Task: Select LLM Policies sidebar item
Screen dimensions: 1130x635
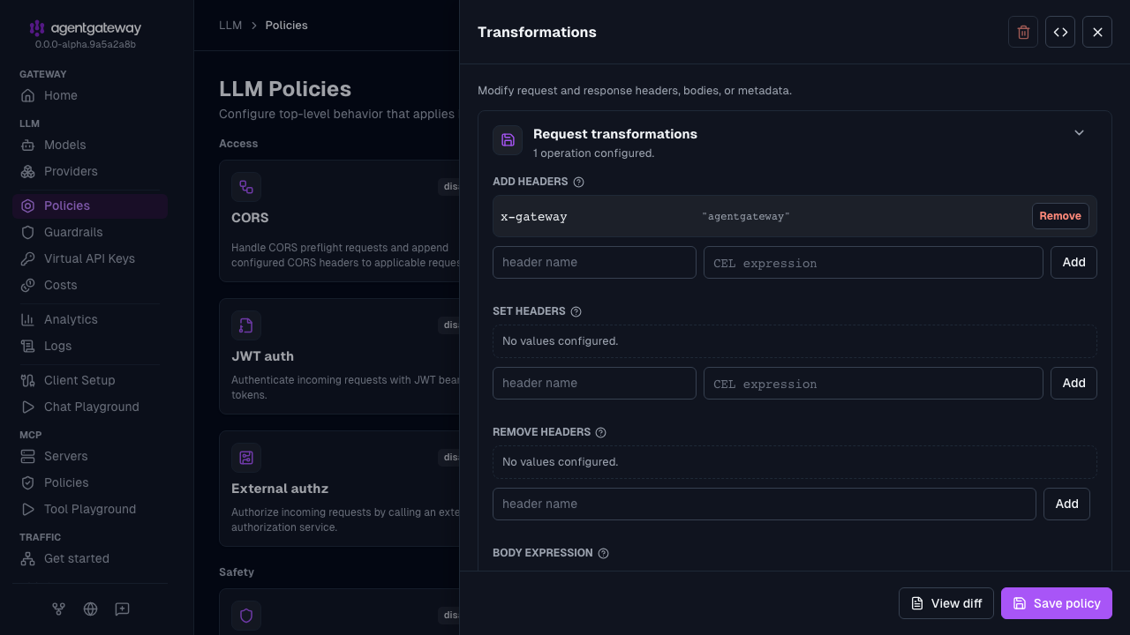Action: [x=90, y=205]
